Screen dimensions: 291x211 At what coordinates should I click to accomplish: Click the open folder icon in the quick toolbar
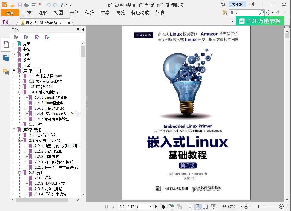point(12,5)
